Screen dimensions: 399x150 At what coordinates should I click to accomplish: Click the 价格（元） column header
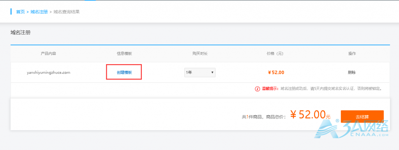(x=275, y=54)
